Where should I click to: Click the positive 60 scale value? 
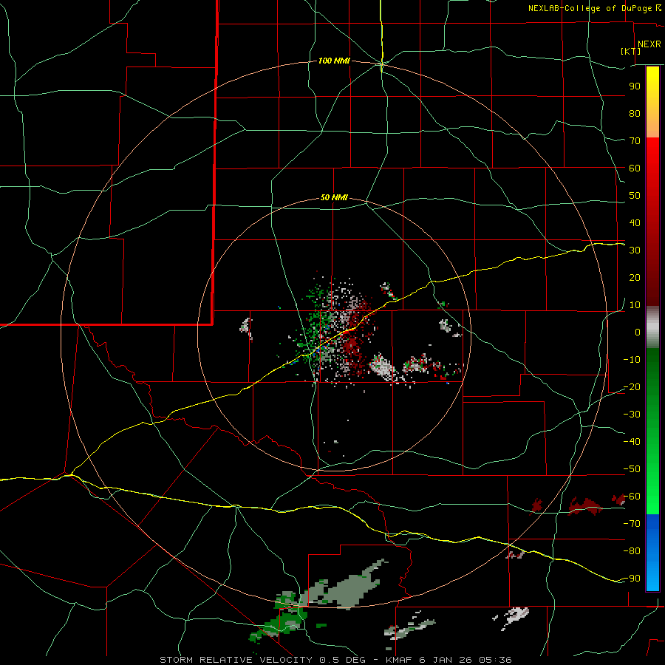(635, 168)
